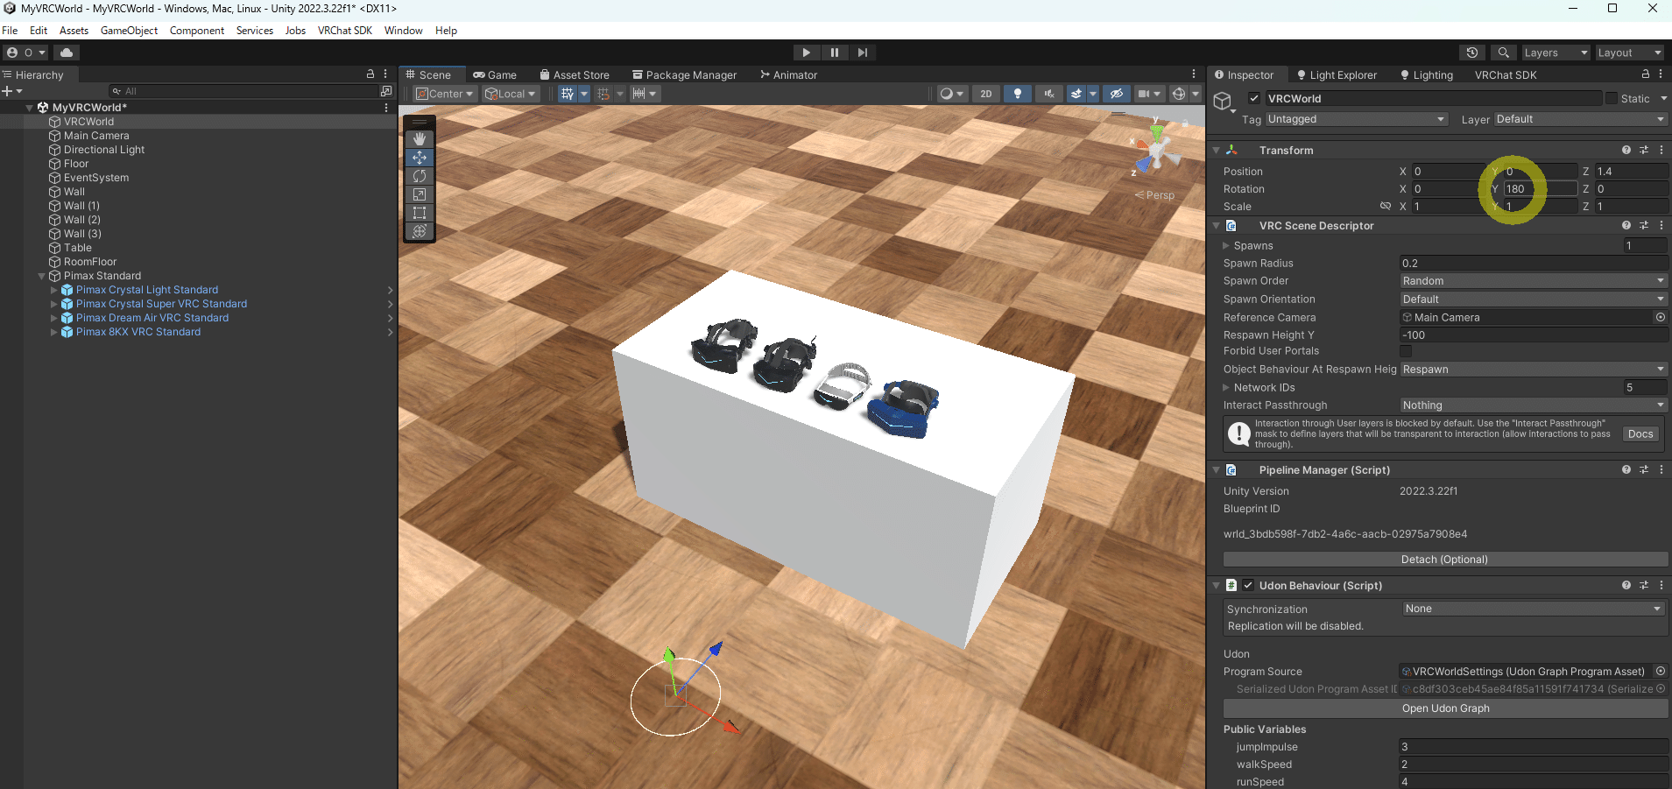
Task: Open the Tag dropdown showing Untagged
Action: tap(1356, 119)
